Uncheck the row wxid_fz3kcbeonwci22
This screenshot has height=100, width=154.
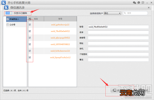tap(30, 51)
